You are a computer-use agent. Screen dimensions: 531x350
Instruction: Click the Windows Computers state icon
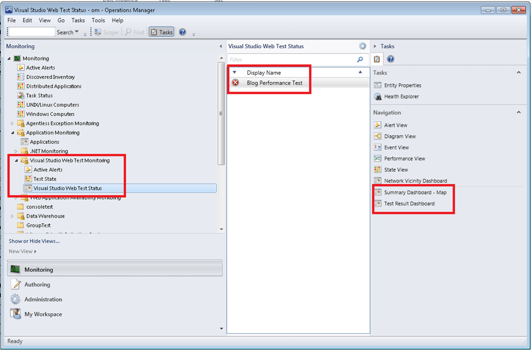[x=21, y=114]
